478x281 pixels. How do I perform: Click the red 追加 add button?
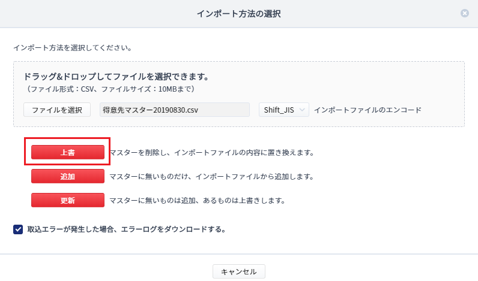tap(68, 176)
